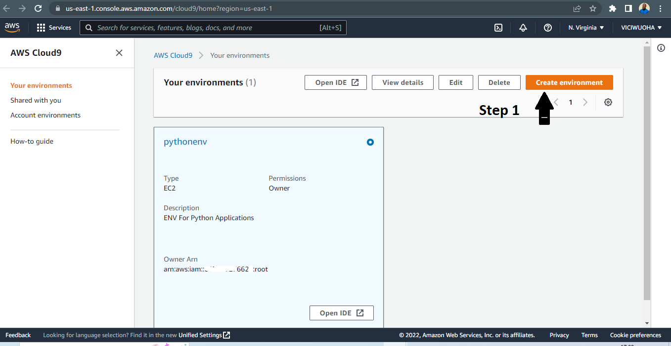Click the Edit button
Viewport: 671px width, 346px height.
pyautogui.click(x=456, y=82)
